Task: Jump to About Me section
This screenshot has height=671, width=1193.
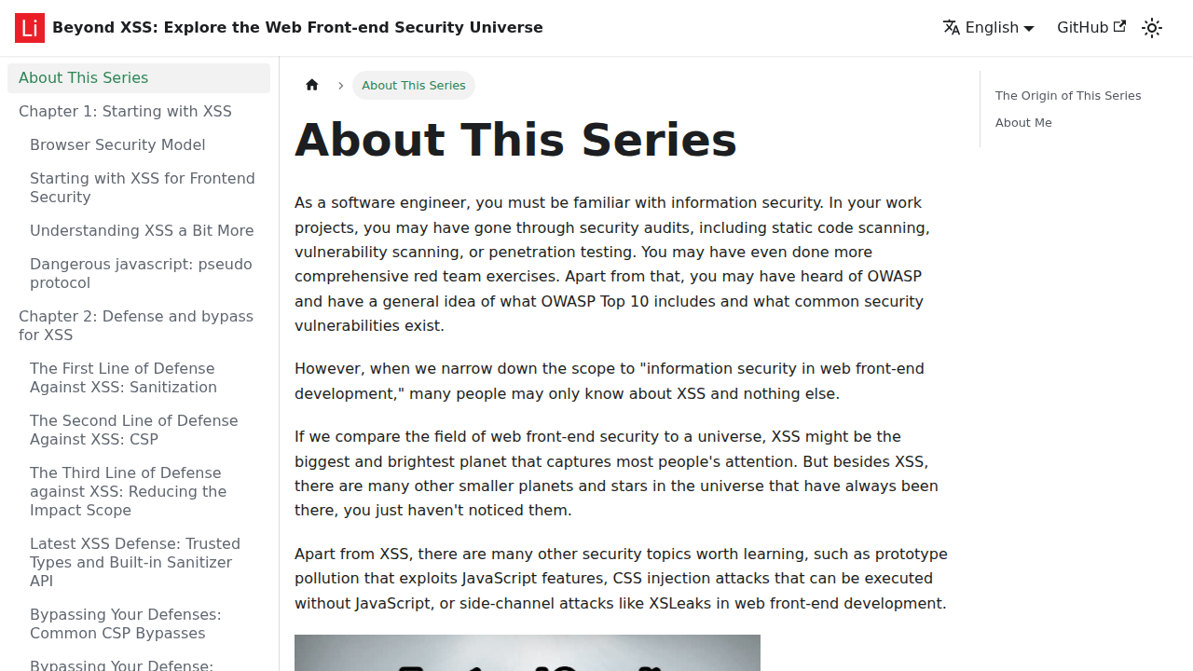Action: 1023,123
